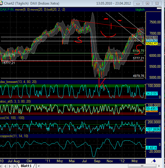Click the cci(14, 100, -100) panel title
This screenshot has height=168, width=165.
(x=12, y=118)
